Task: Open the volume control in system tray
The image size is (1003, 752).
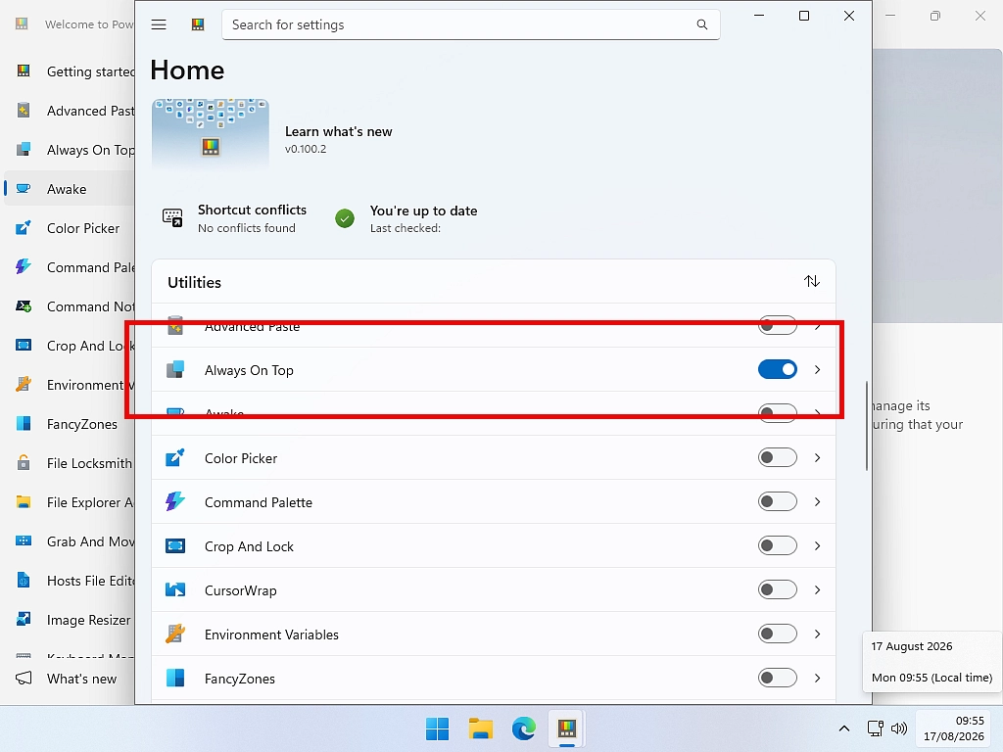Action: [x=899, y=728]
